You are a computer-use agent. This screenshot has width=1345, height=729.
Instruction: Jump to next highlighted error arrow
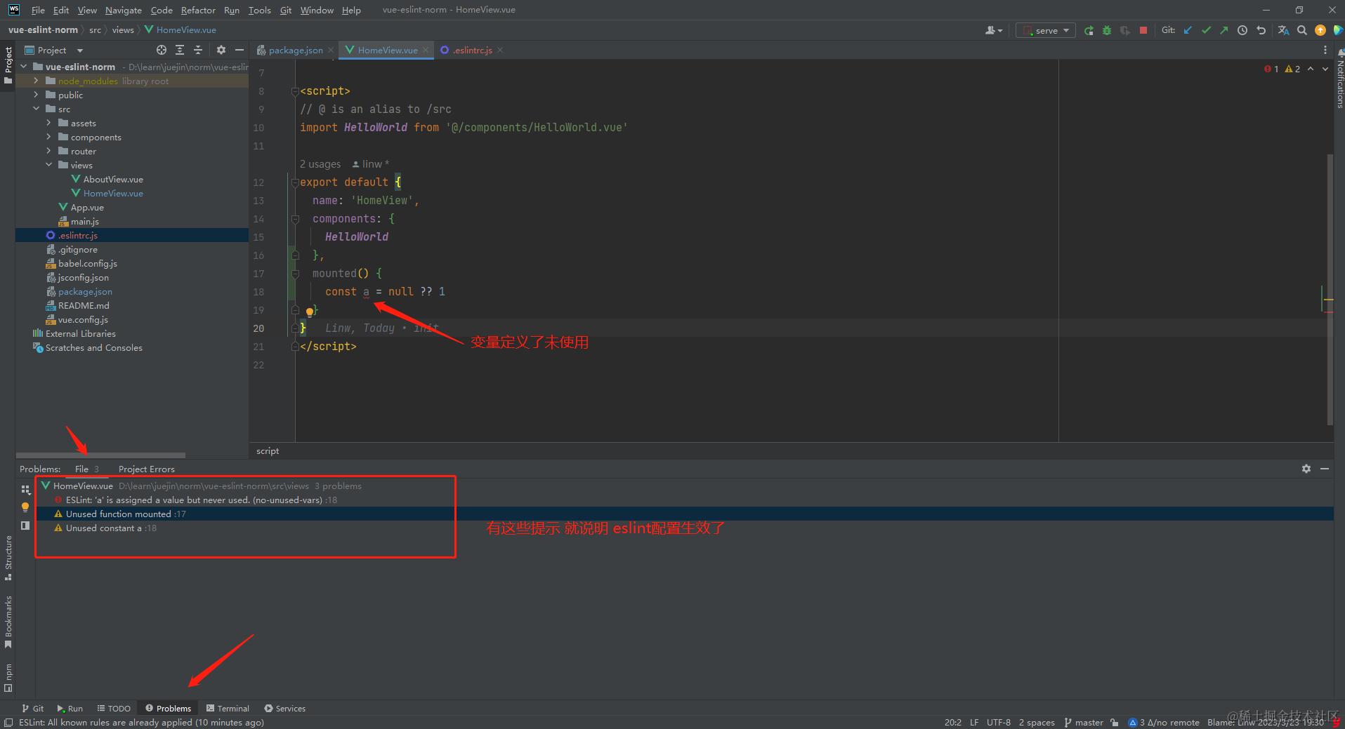click(x=1325, y=69)
